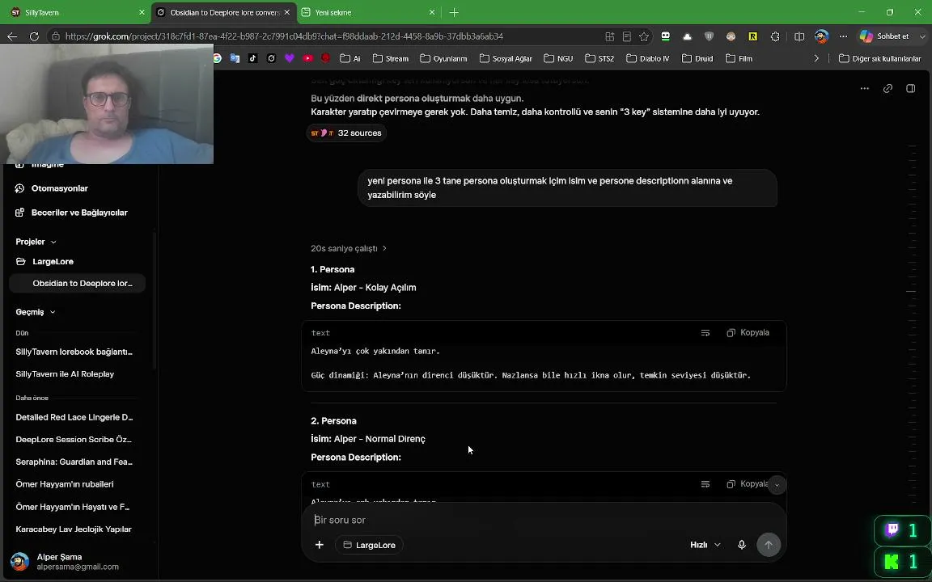Copy the chat share link icon
This screenshot has height=582, width=932.
(x=888, y=88)
